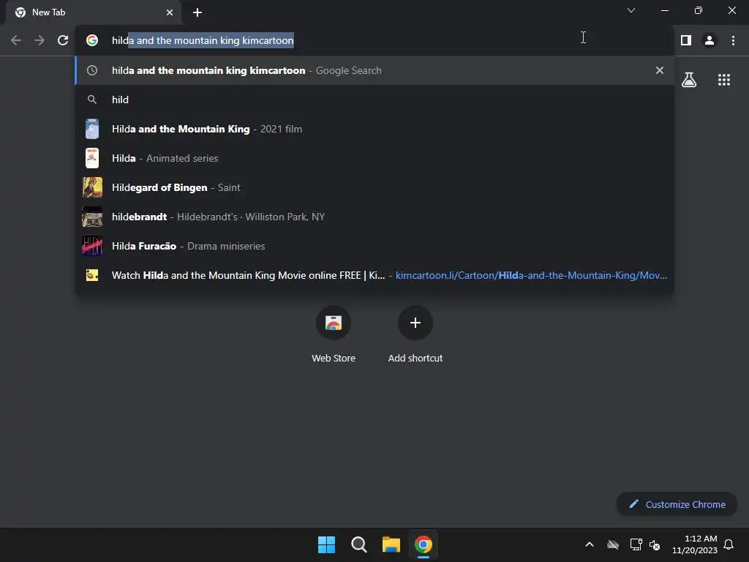Click the OneDrive cloud tray icon
The image size is (749, 562).
613,544
